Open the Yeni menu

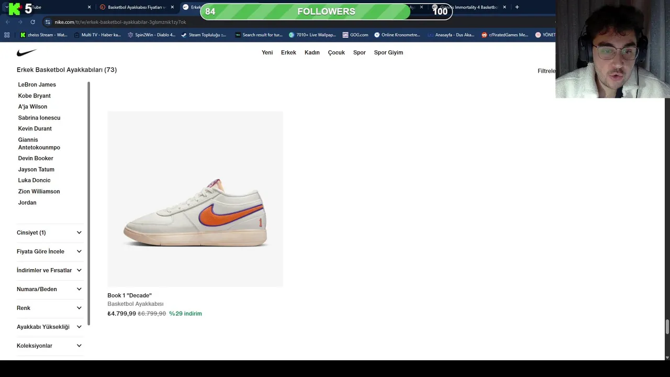tap(267, 52)
